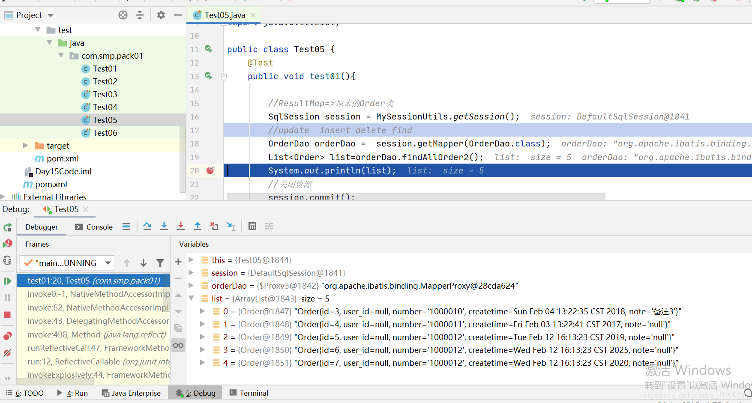Open 4: Run tool window
Image resolution: width=752 pixels, height=403 pixels.
pos(72,393)
